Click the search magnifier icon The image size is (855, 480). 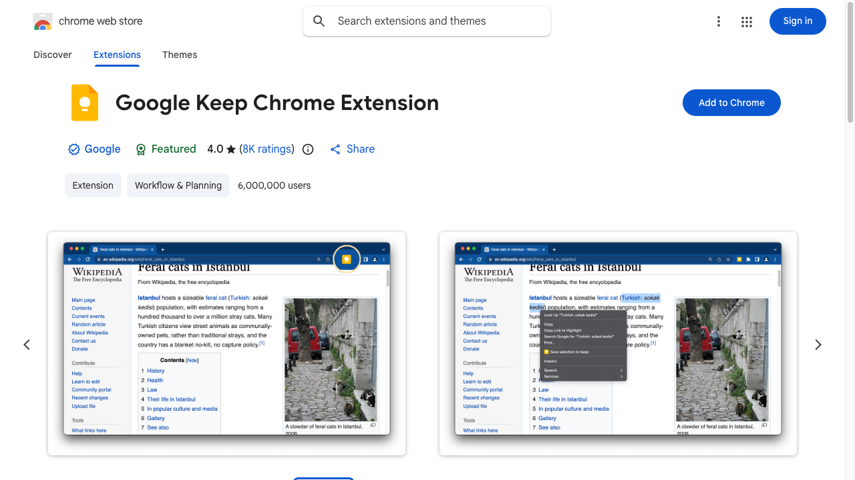tap(319, 21)
